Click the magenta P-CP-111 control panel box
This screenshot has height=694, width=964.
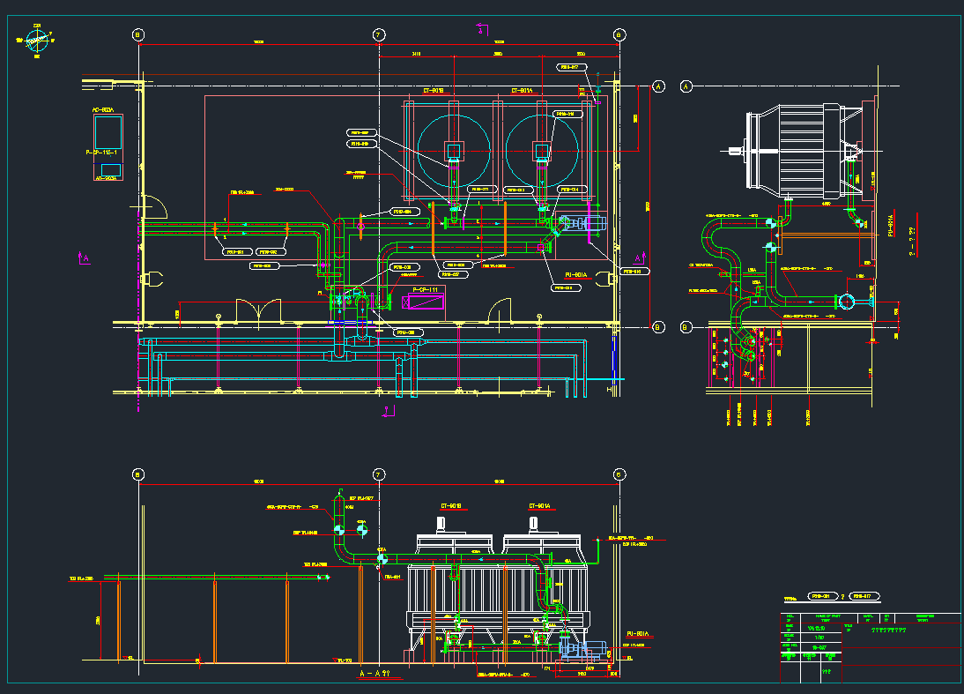(x=424, y=302)
